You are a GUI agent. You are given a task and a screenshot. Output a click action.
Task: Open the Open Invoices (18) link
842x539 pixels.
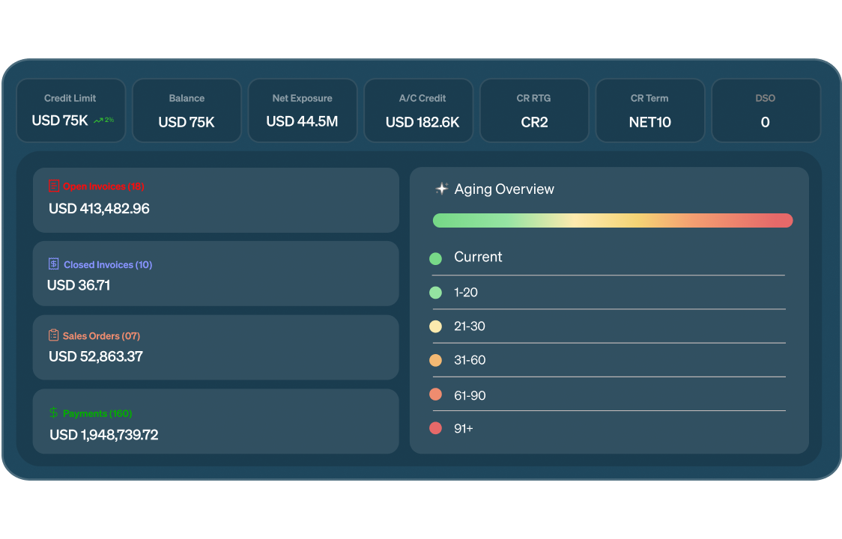[103, 186]
